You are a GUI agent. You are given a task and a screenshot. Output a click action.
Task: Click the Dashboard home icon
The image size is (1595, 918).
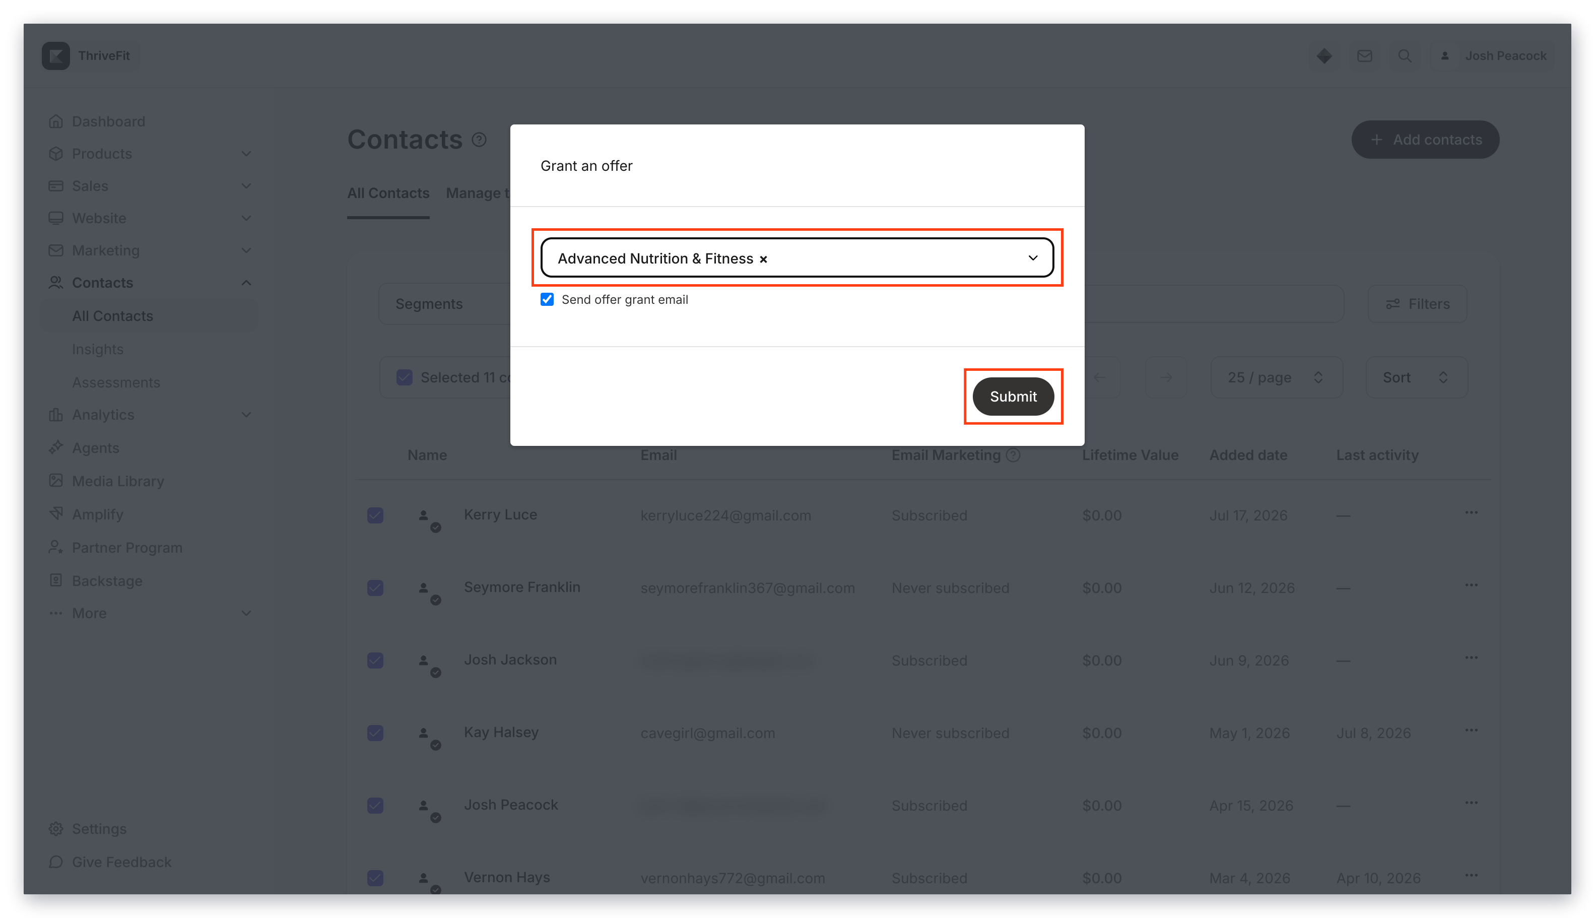(55, 121)
